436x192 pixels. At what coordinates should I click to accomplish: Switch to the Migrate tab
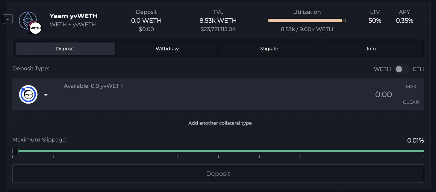click(269, 49)
